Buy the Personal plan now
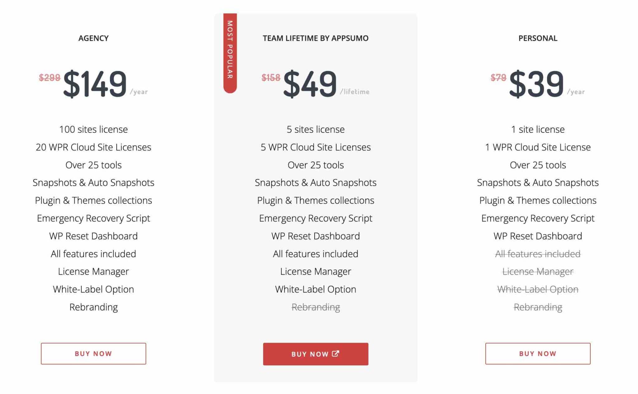This screenshot has width=638, height=394. [x=538, y=354]
